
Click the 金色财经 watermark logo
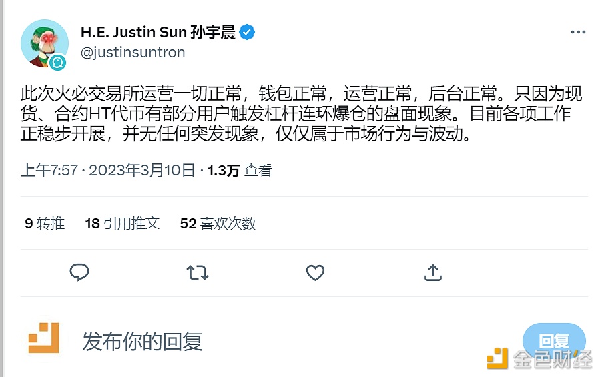click(x=539, y=359)
